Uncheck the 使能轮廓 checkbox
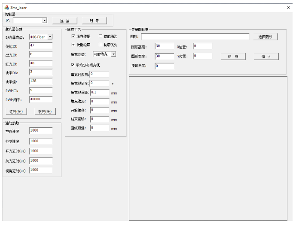 pos(73,45)
